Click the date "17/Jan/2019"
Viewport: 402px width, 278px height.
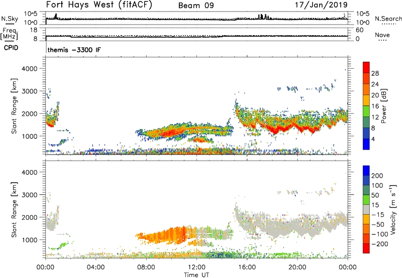[x=321, y=5]
